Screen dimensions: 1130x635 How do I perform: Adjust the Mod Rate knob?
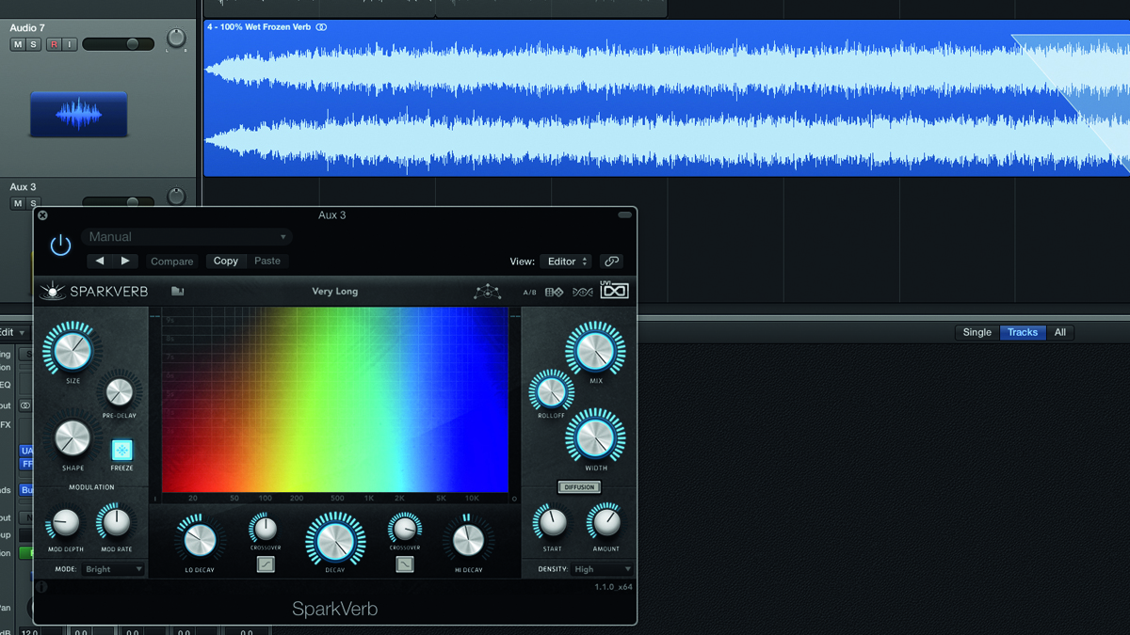coord(116,521)
